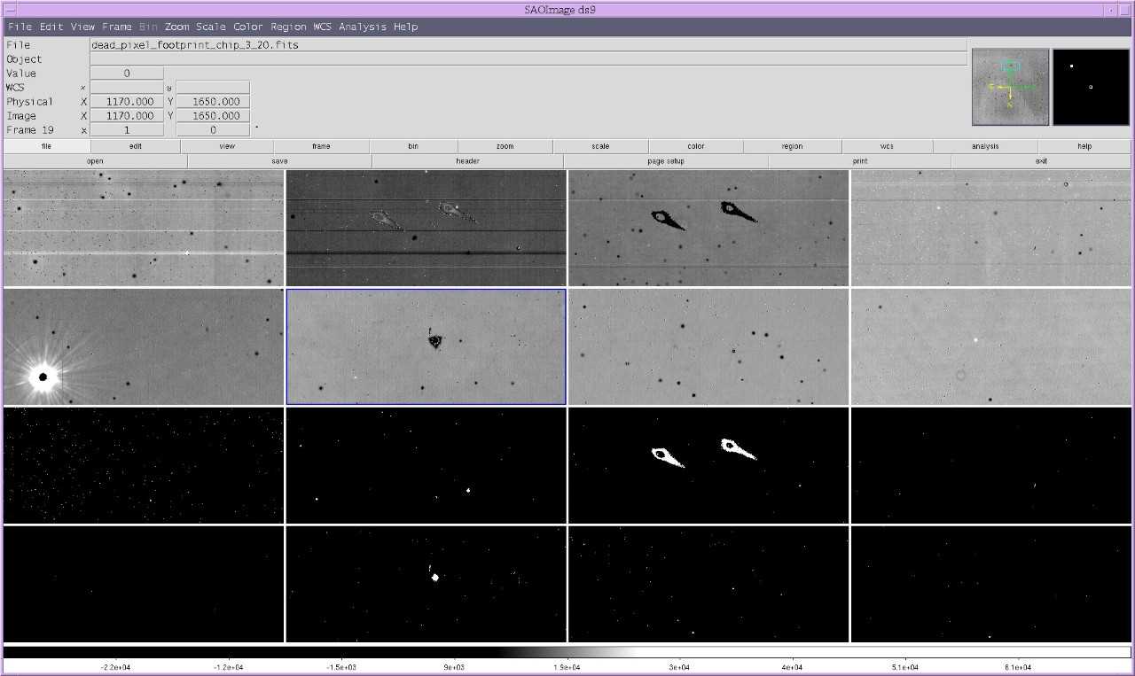The height and width of the screenshot is (676, 1135).
Task: Click the 'header' button
Action: (x=467, y=161)
